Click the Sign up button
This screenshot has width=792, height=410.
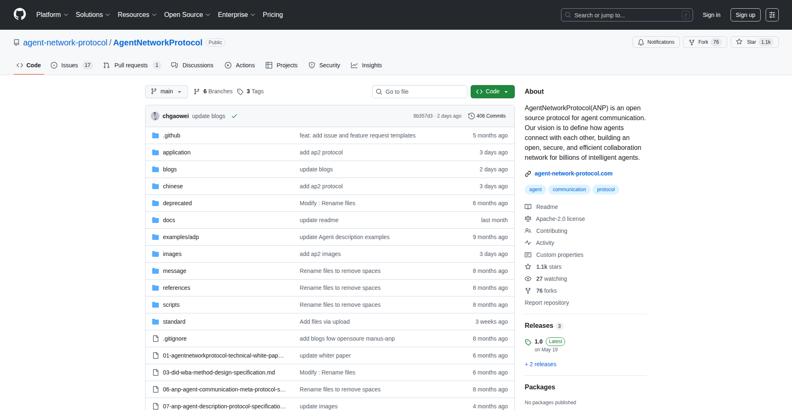(x=745, y=15)
